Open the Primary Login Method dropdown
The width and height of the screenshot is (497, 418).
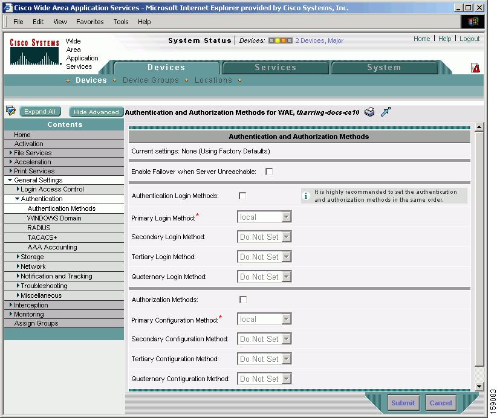pyautogui.click(x=264, y=217)
